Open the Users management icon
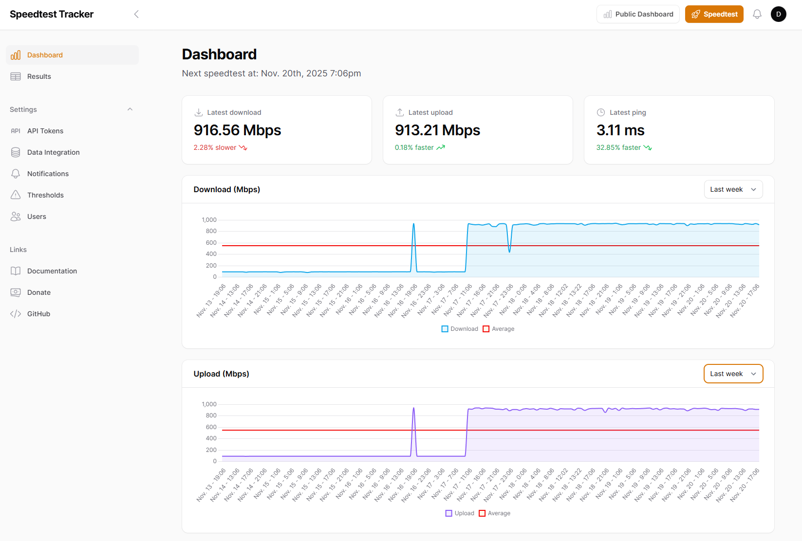Screen dimensions: 802x541 coord(16,216)
